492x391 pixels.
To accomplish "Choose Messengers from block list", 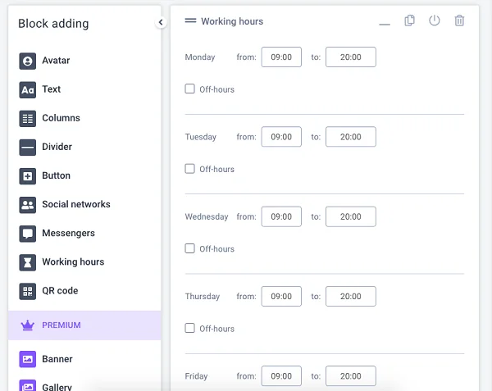I will 57,234.
